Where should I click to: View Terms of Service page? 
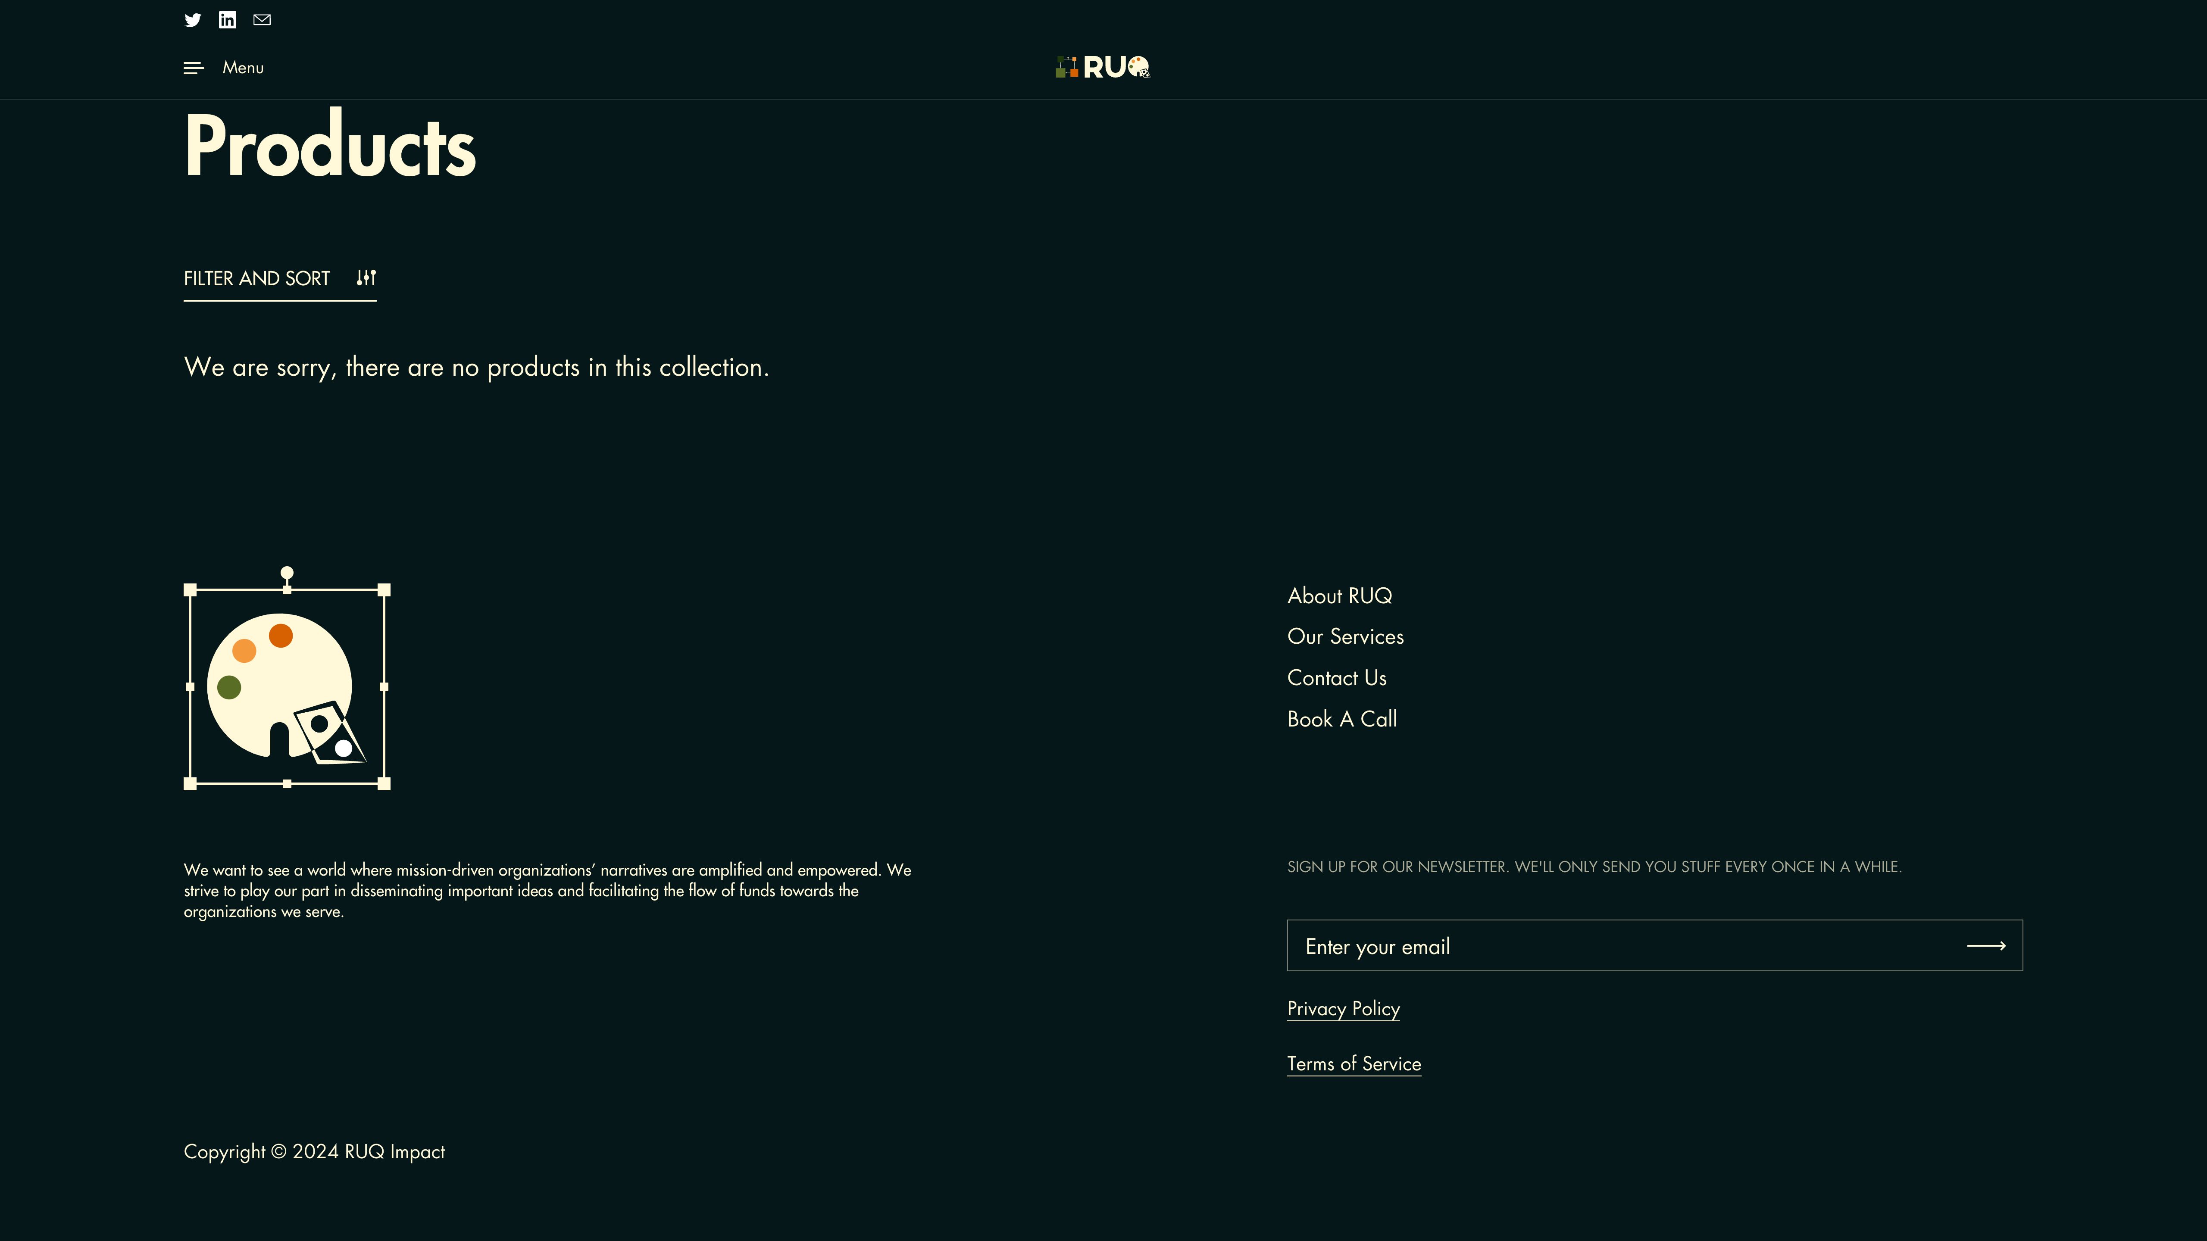tap(1354, 1063)
